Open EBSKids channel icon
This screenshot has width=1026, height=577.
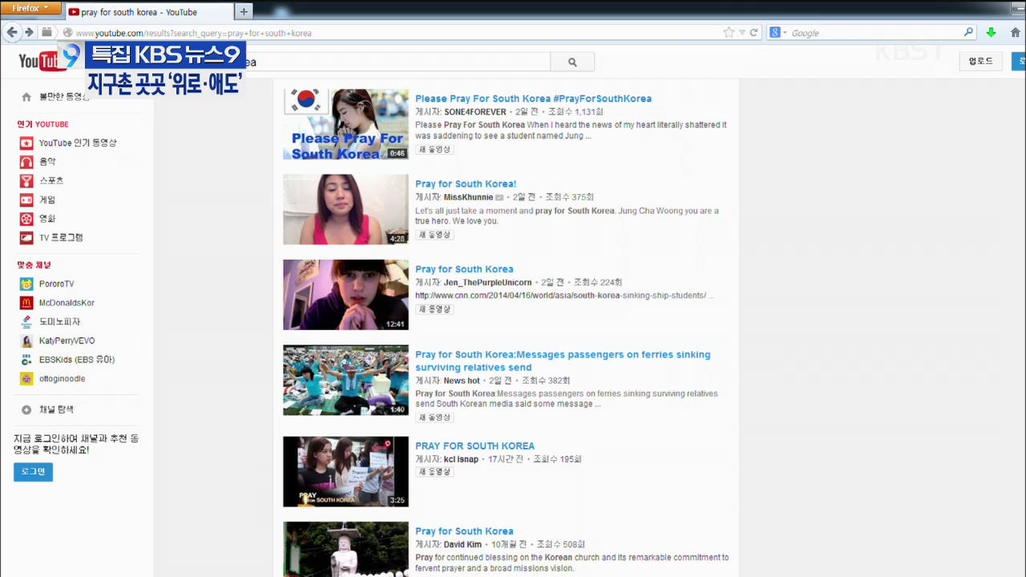pos(26,360)
